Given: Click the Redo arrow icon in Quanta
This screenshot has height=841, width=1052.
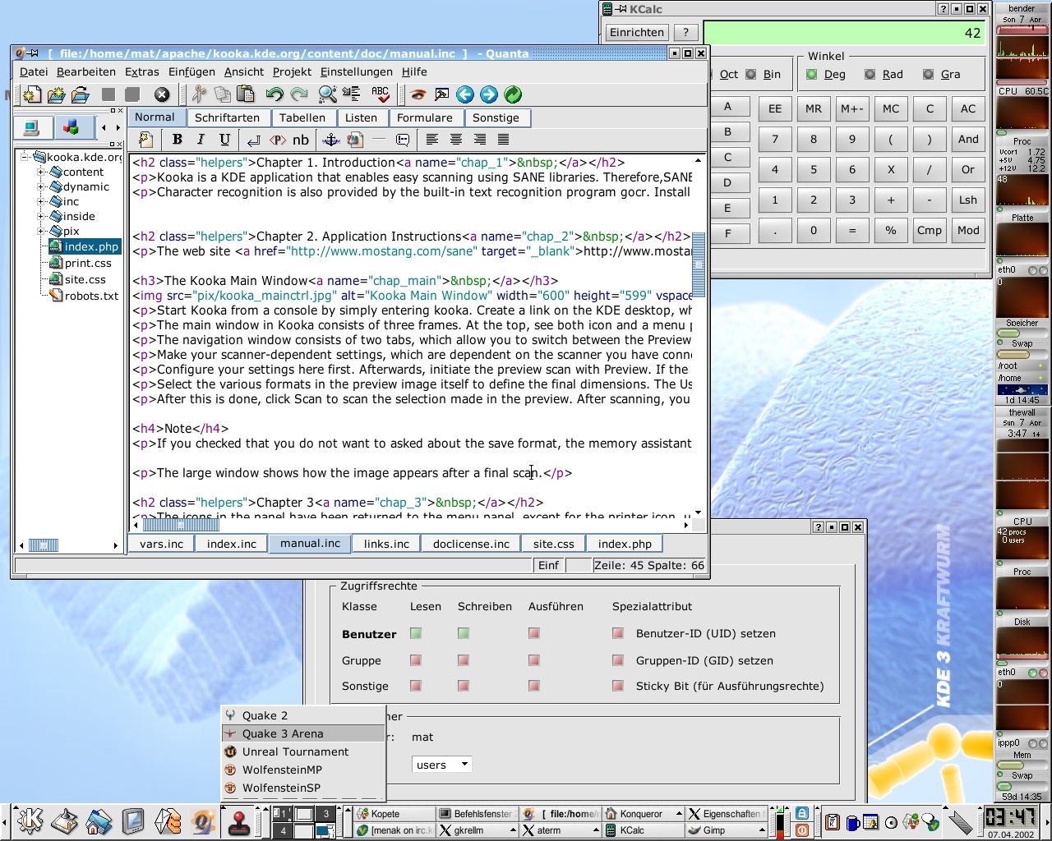Looking at the screenshot, I should 299,94.
